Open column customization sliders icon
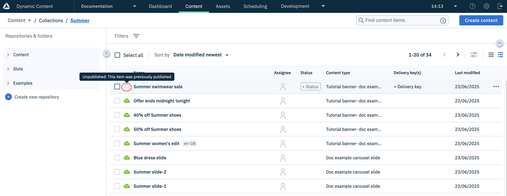507x196 pixels. pos(474,55)
